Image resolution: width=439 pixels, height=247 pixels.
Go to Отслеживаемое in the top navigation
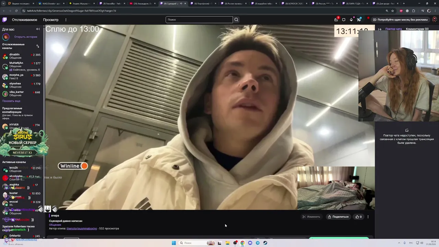(24, 20)
